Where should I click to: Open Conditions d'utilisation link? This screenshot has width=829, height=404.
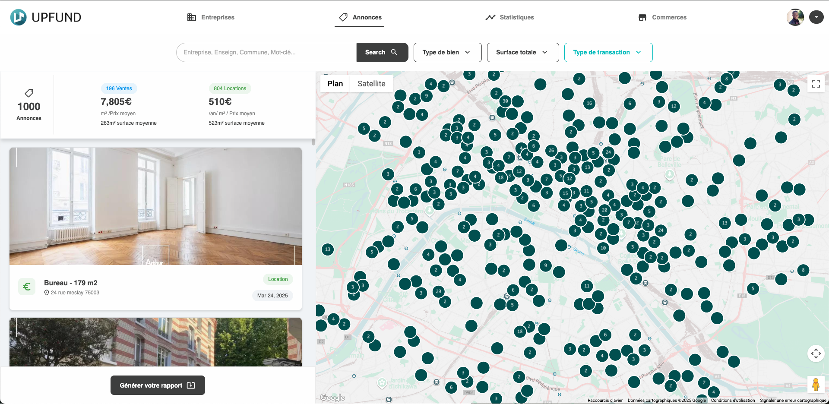pyautogui.click(x=733, y=400)
